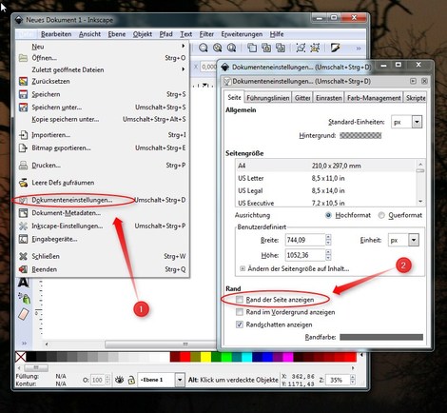Pick the bright red palette swatch

pos(185,357)
